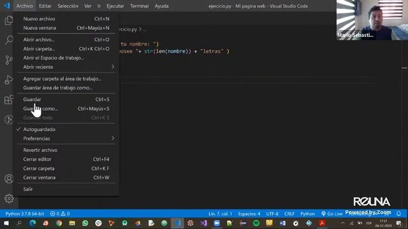Open the Zoom app from the taskbar
This screenshot has height=229, width=408.
217,223
